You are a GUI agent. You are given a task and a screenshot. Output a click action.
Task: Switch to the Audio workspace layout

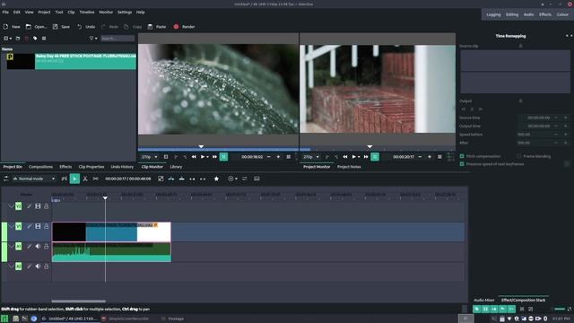click(x=528, y=14)
